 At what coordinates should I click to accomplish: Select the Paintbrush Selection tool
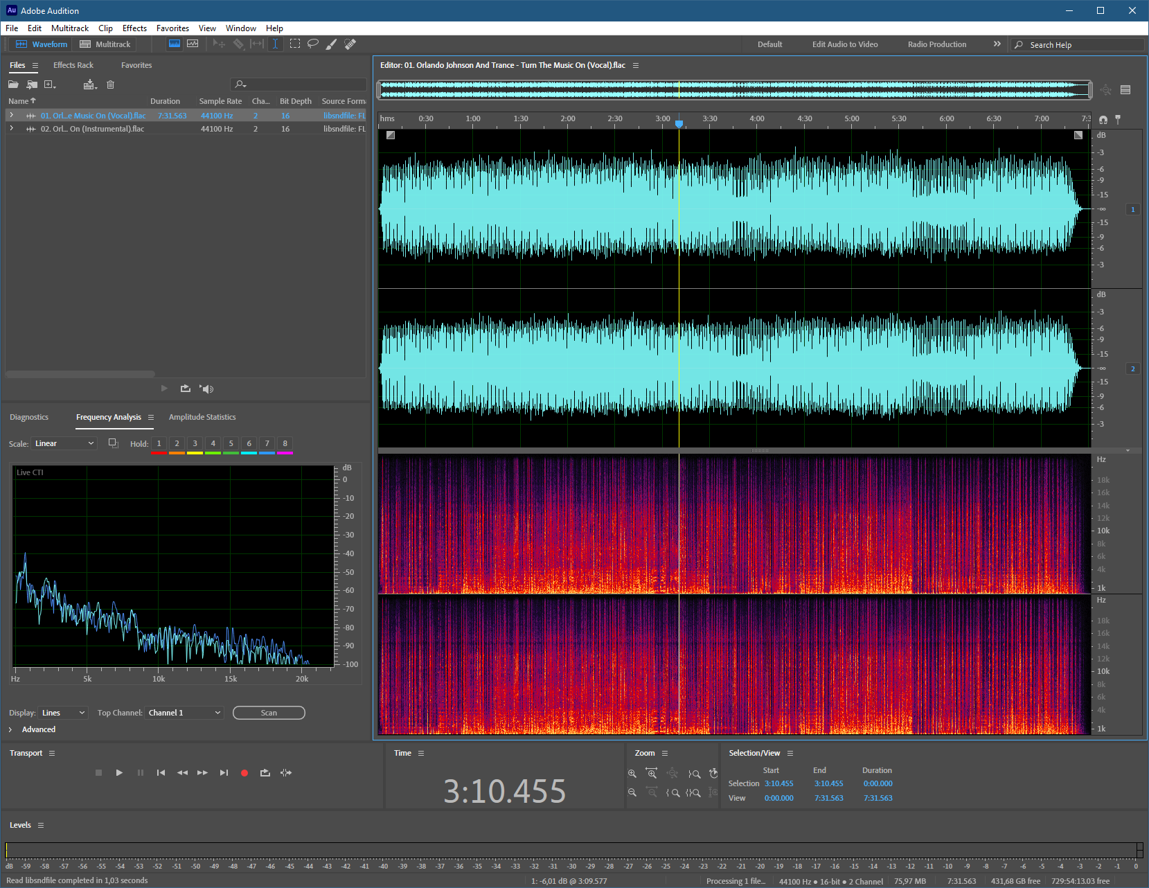pos(332,44)
